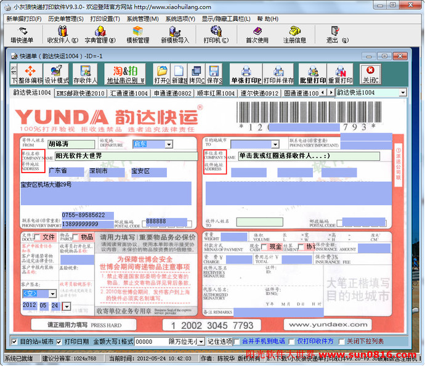Click 首次使用 help icon

pos(257,35)
